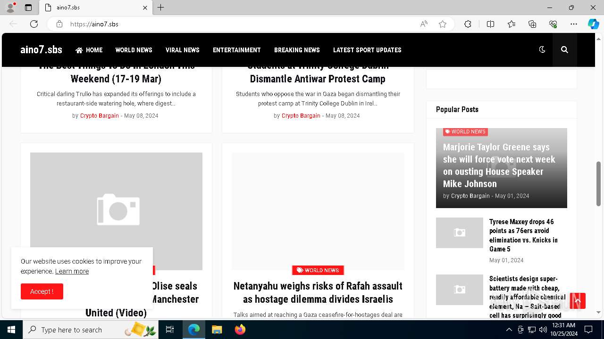Open volume speaker tray icon
Image resolution: width=604 pixels, height=339 pixels.
pyautogui.click(x=543, y=330)
